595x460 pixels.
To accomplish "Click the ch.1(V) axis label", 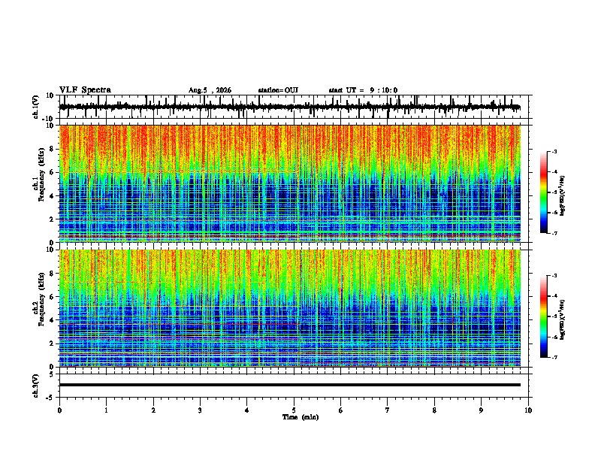I will (x=36, y=107).
